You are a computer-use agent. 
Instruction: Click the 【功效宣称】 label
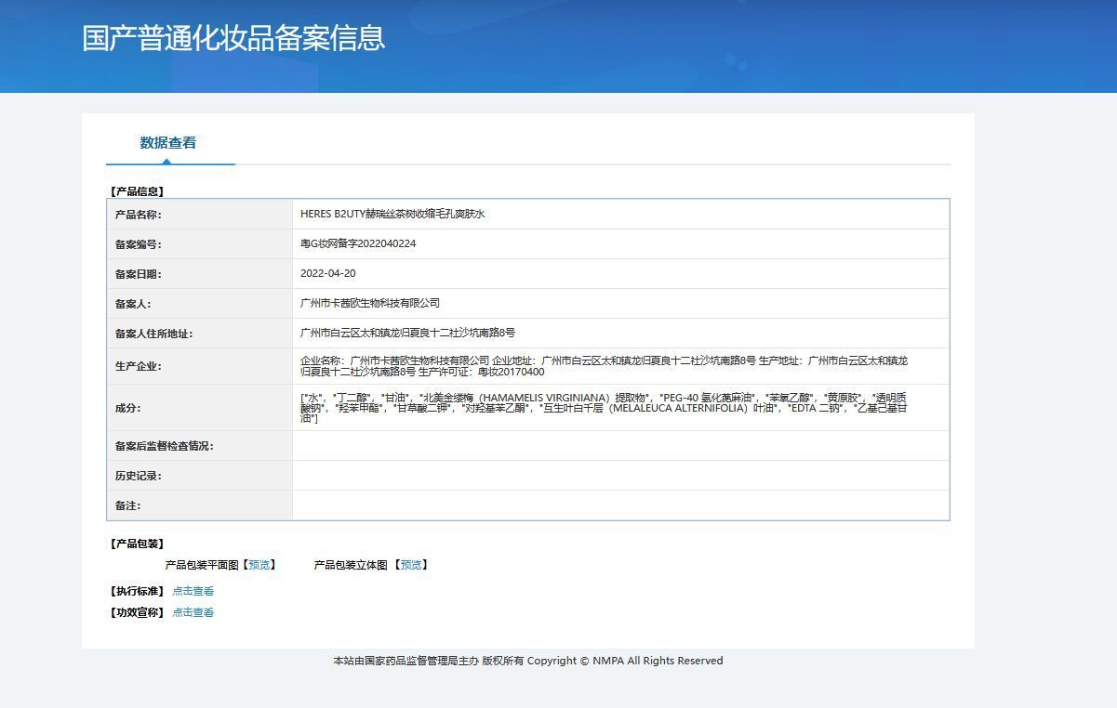pos(137,612)
